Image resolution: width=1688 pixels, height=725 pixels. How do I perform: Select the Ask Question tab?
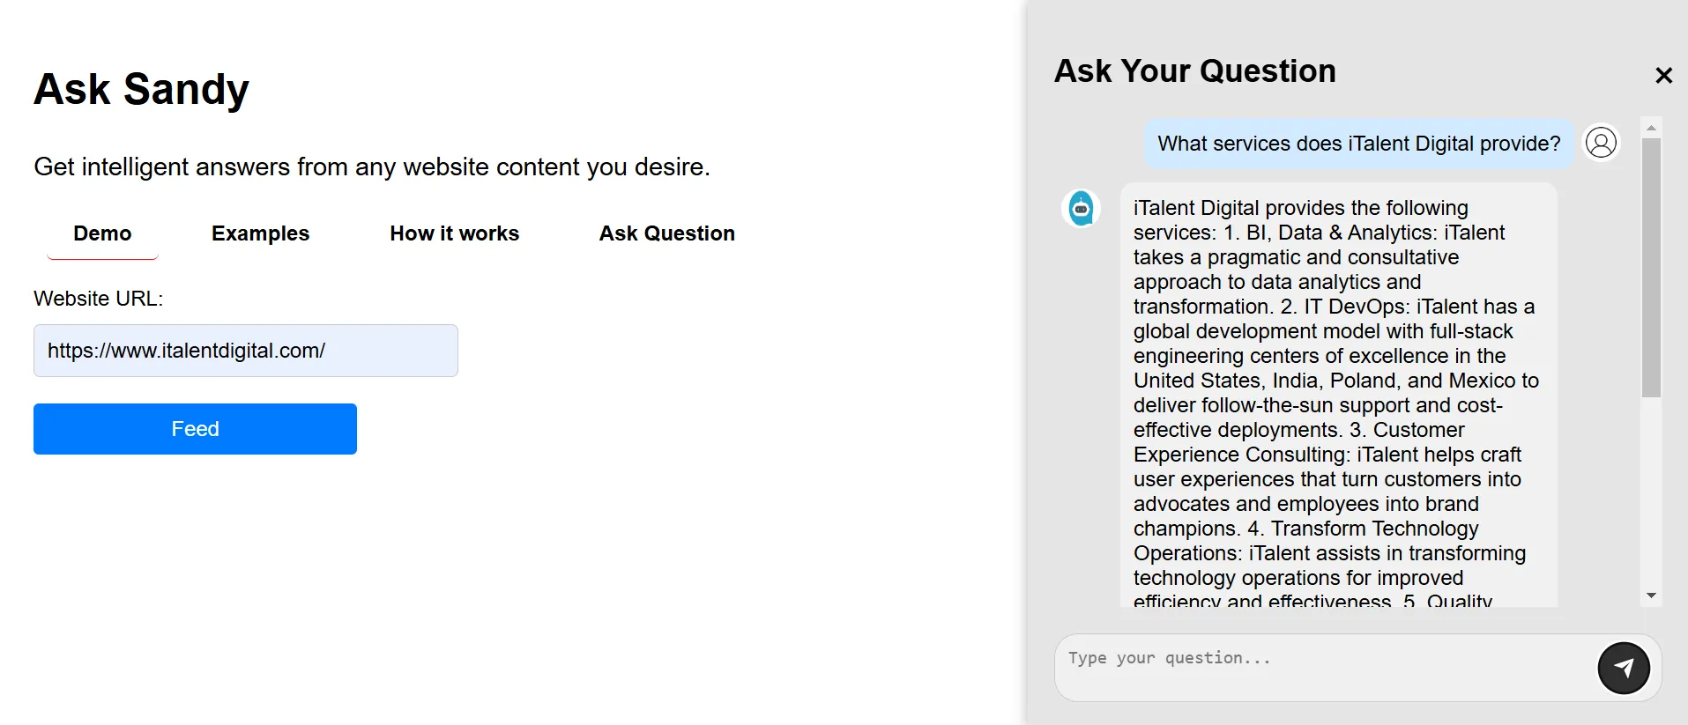click(x=666, y=233)
